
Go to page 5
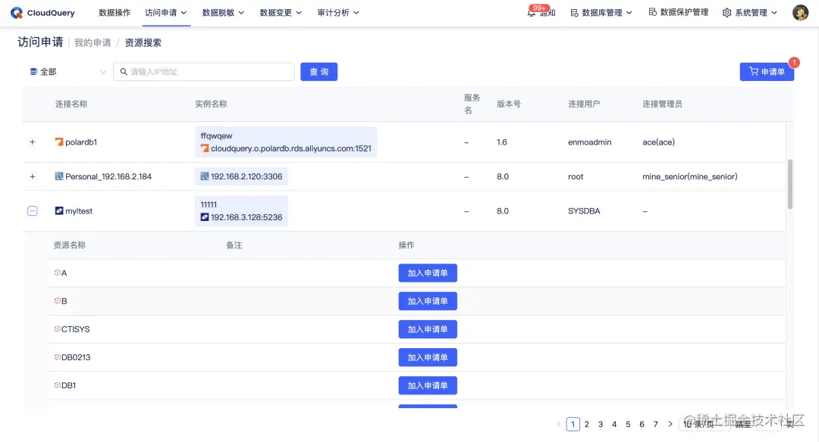pyautogui.click(x=628, y=425)
